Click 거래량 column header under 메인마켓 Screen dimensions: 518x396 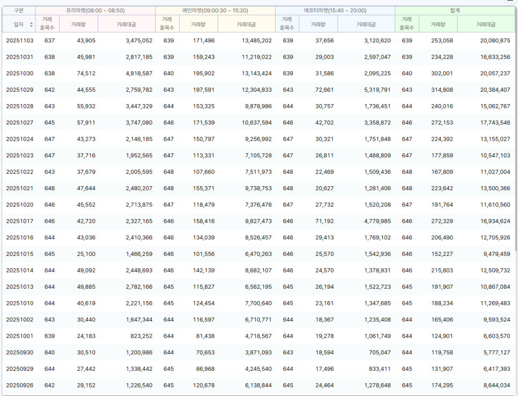coord(198,24)
